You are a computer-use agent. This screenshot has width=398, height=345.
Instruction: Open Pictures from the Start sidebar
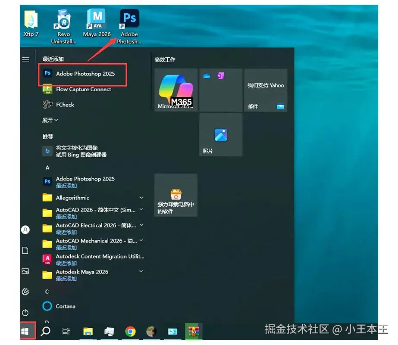point(25,271)
